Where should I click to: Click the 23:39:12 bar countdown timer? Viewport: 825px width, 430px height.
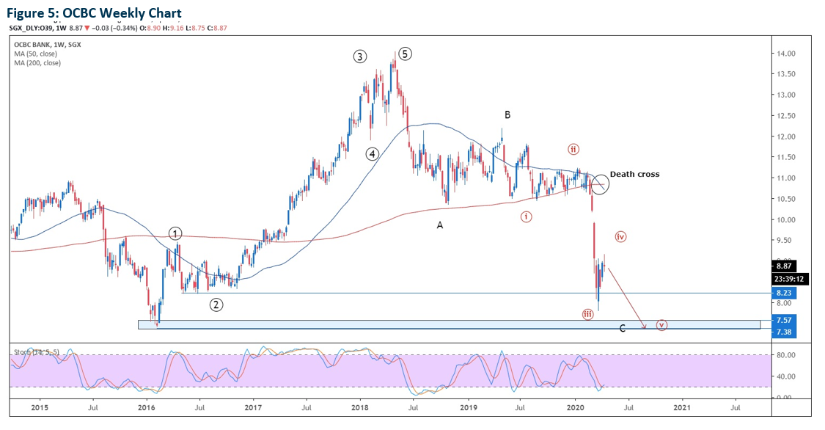(788, 280)
